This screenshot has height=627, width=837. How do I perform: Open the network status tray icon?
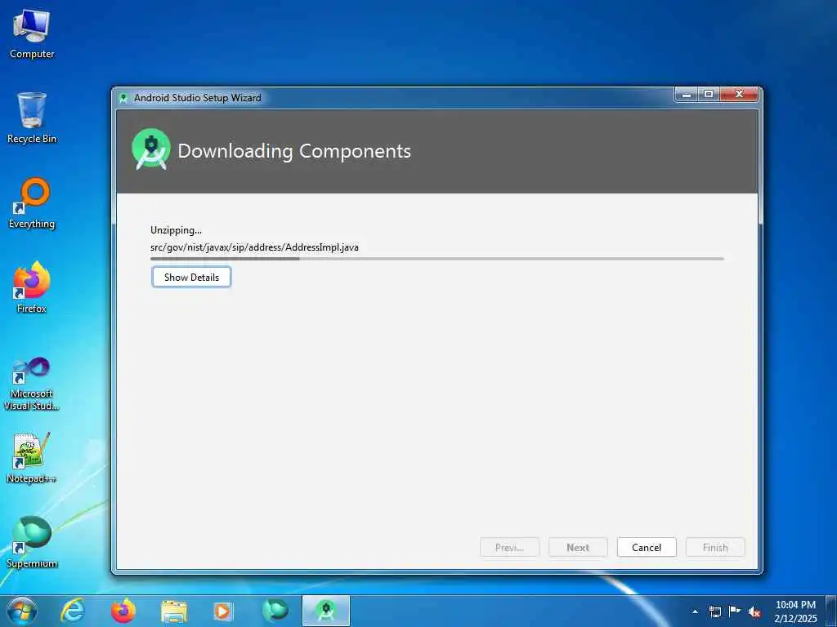[x=715, y=611]
